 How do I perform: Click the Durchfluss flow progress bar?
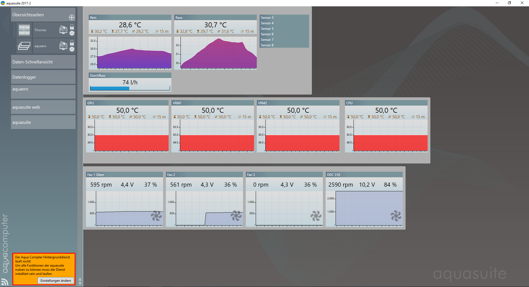point(130,88)
